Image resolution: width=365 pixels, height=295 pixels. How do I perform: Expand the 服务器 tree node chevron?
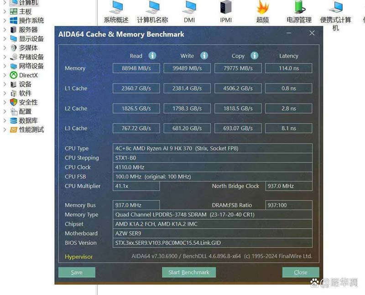[5, 30]
